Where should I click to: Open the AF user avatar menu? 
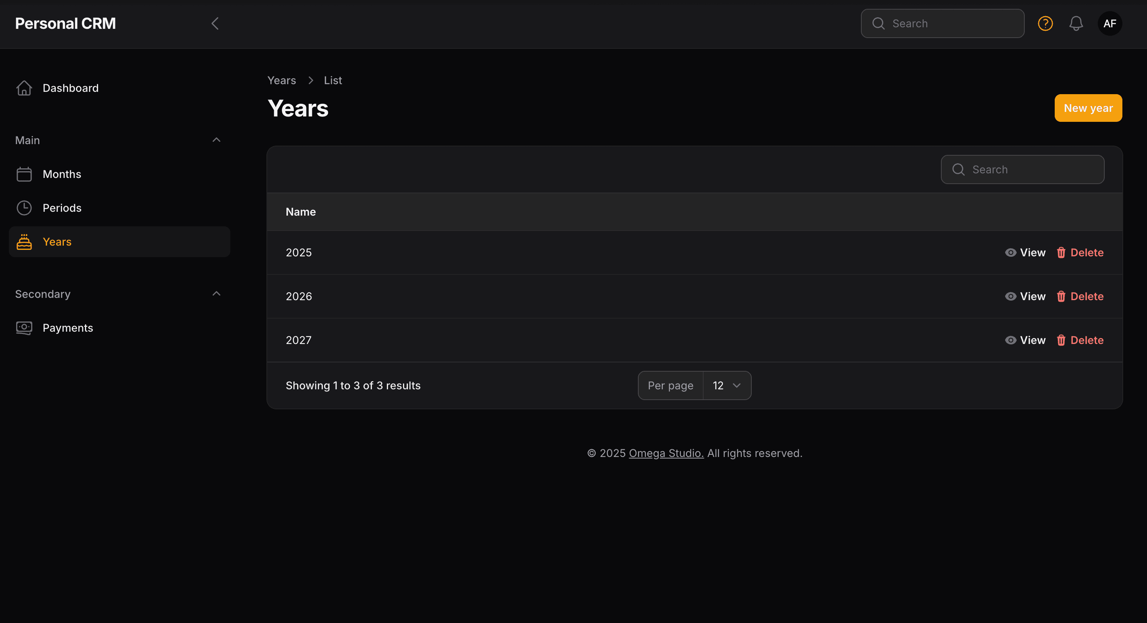[1110, 23]
